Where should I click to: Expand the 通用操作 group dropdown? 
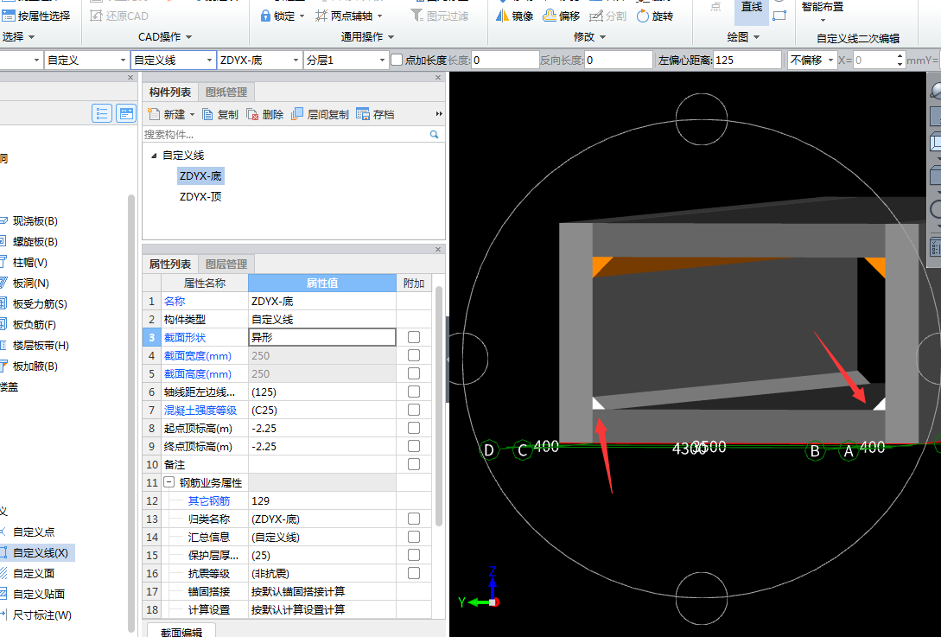point(391,37)
